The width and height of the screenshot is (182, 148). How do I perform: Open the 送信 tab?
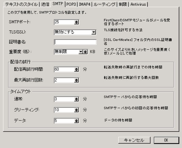pos(45,4)
